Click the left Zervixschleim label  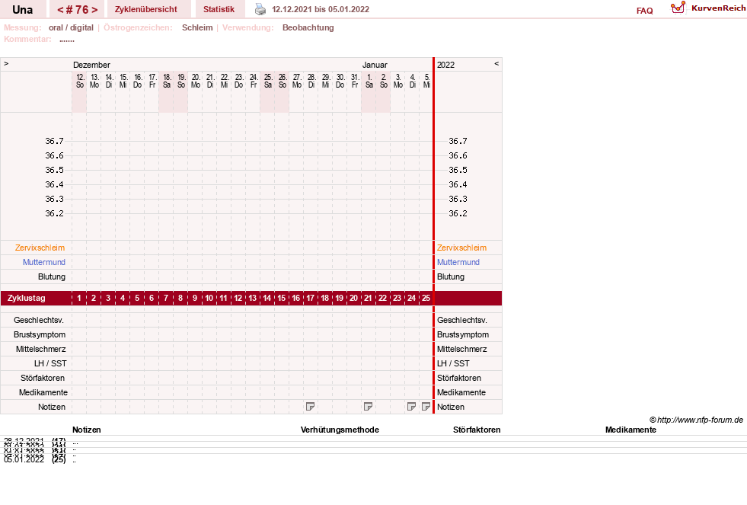40,248
